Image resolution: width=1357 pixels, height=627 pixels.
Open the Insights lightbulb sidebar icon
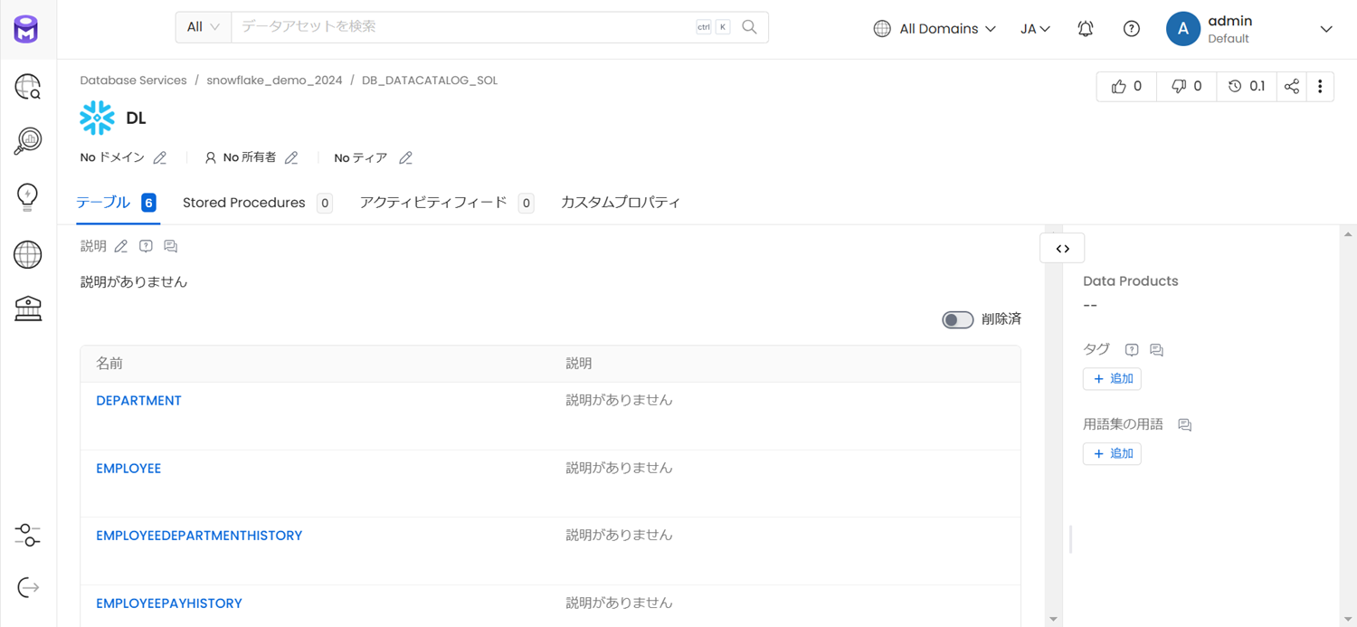pos(28,197)
